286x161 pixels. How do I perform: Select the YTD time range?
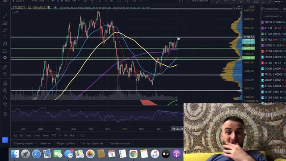[54, 136]
